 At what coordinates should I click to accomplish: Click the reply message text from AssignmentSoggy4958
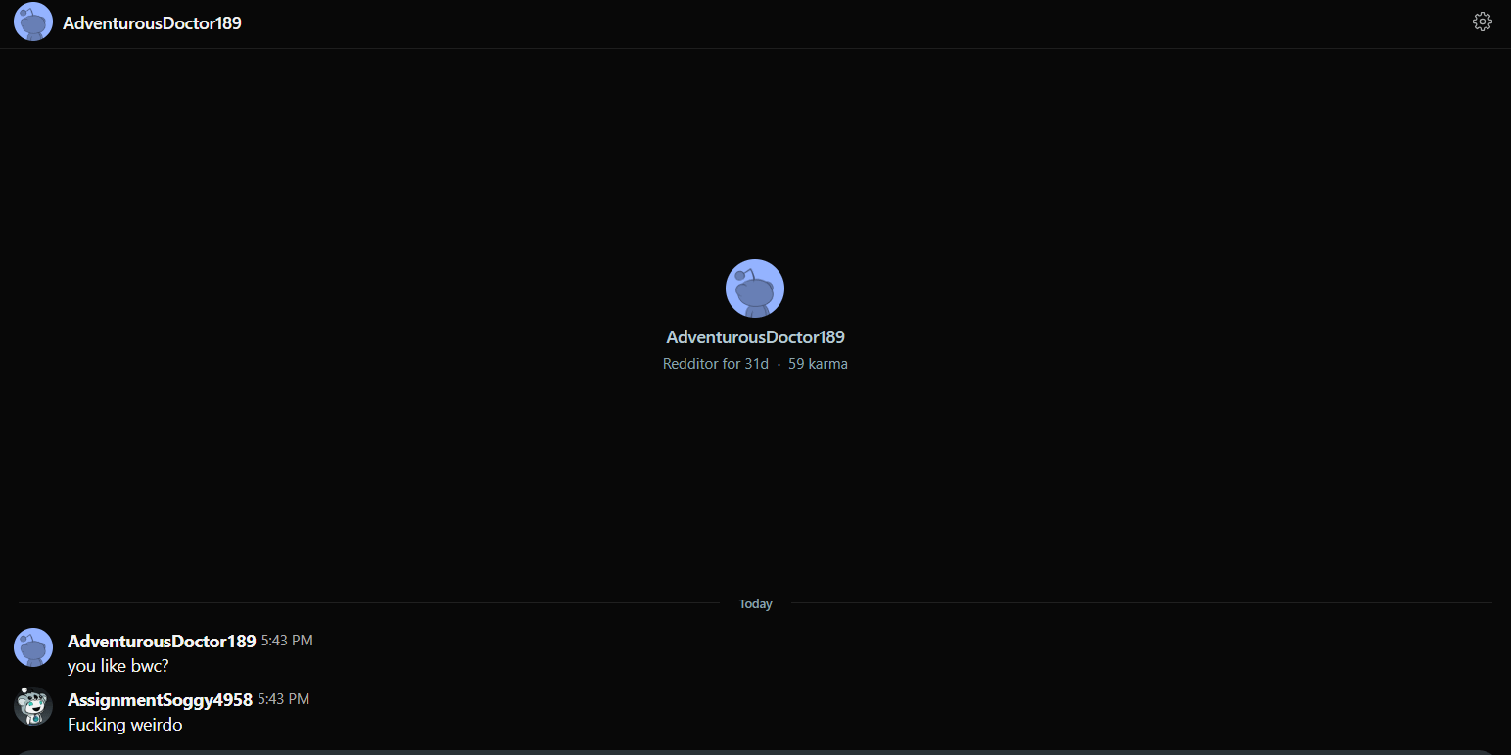[x=124, y=725]
